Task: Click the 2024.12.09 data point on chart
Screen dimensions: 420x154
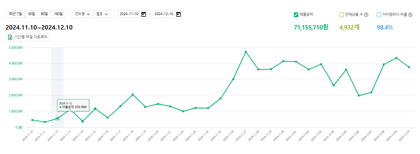Action: (x=396, y=58)
